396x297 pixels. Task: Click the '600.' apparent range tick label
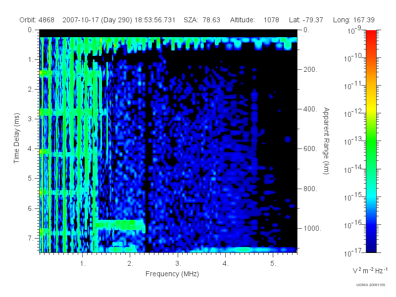(x=310, y=149)
